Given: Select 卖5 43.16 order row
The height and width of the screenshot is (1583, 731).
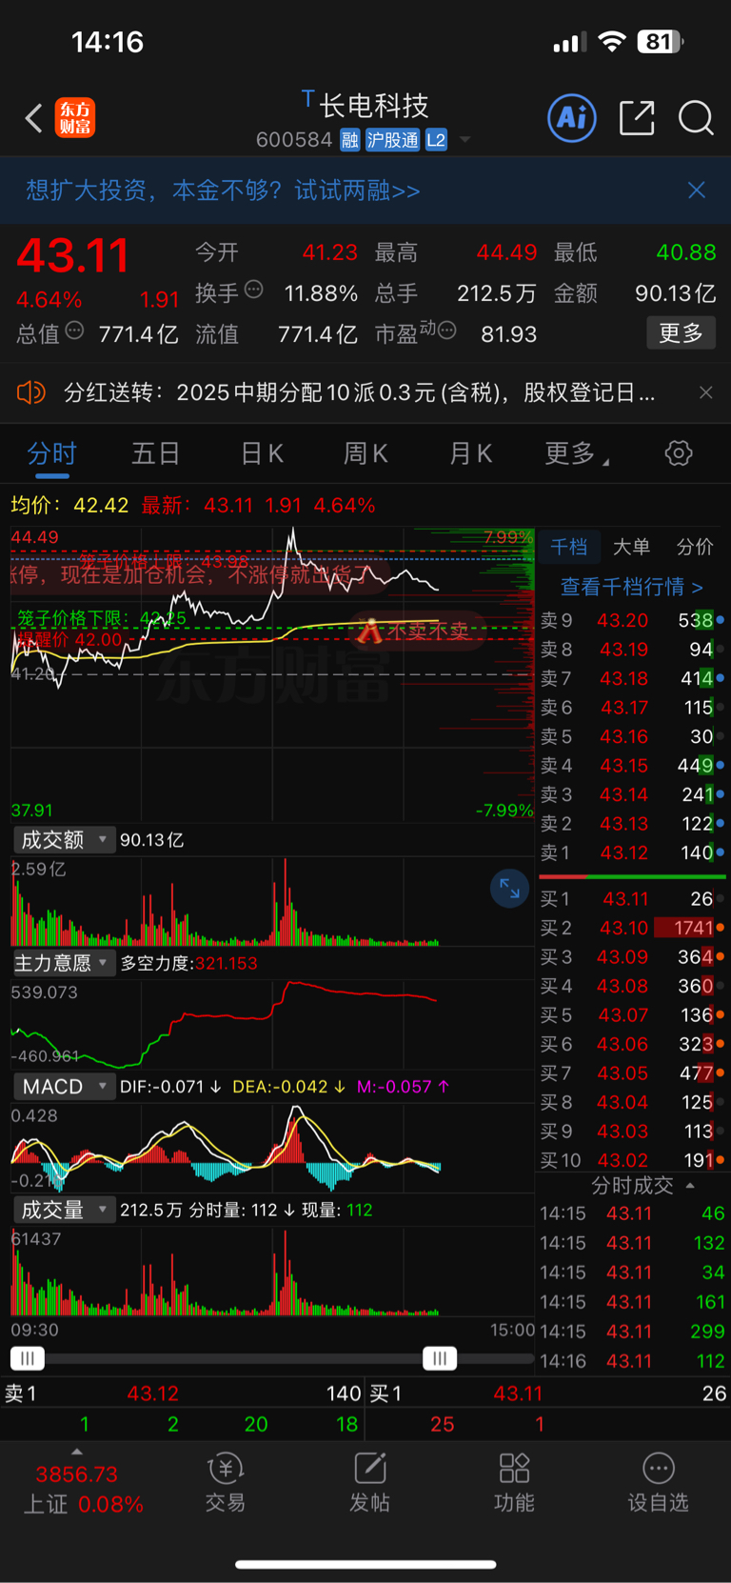Looking at the screenshot, I should [x=632, y=736].
